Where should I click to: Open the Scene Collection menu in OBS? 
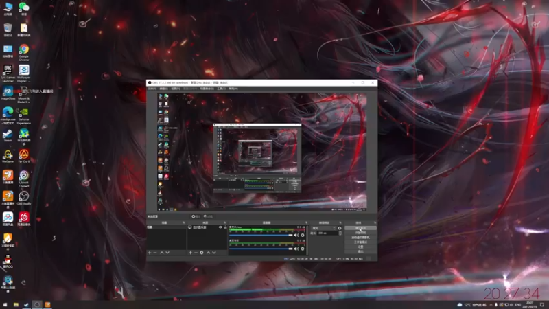tap(207, 89)
